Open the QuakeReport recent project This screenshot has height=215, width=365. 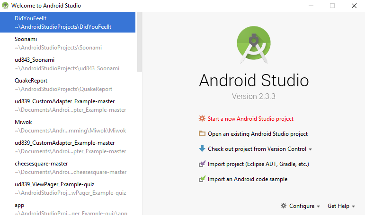tap(63, 85)
